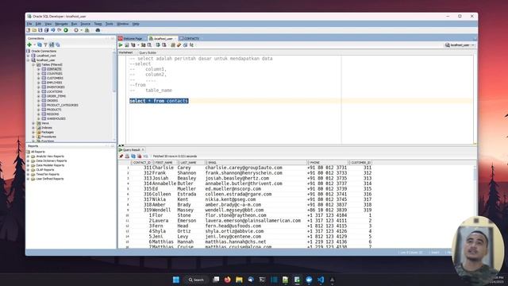Screen dimensions: 508x286
Task: Click the SQL Tuning Advisor icon
Action: 149,45
